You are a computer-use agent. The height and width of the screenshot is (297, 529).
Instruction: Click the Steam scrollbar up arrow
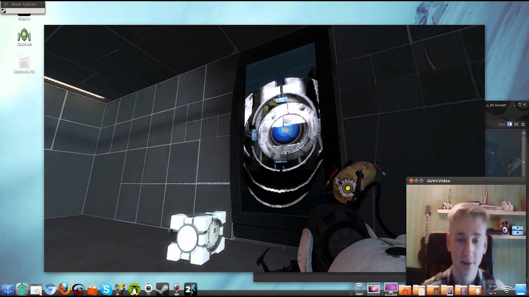524,133
